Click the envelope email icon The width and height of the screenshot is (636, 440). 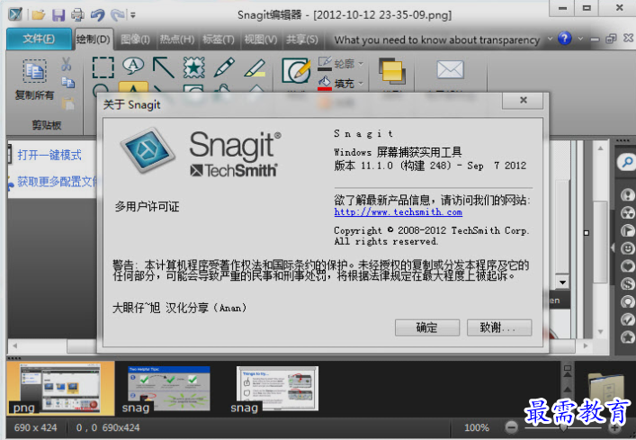[x=450, y=69]
